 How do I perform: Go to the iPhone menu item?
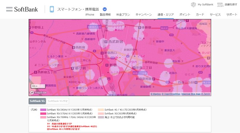(x=90, y=15)
